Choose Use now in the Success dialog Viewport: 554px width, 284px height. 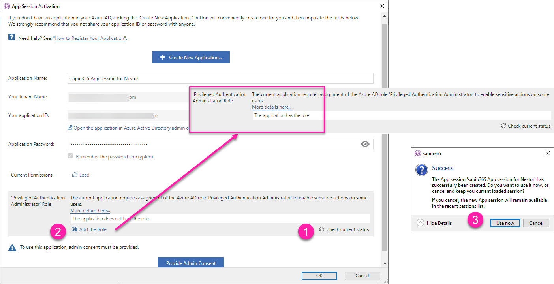point(505,223)
